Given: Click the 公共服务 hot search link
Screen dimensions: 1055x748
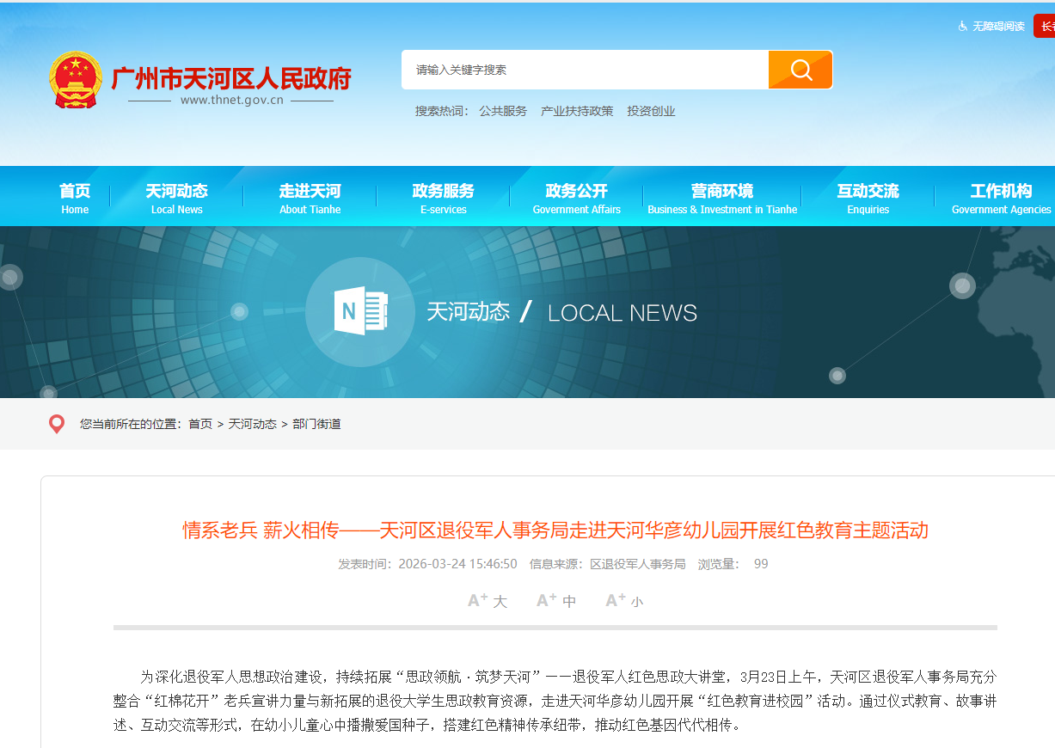Looking at the screenshot, I should pyautogui.click(x=503, y=111).
